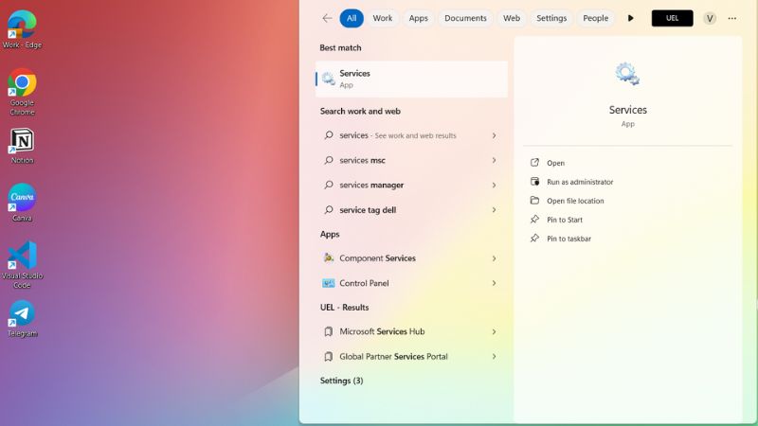Image resolution: width=758 pixels, height=426 pixels.
Task: Select the Documents filter tab
Action: click(465, 18)
